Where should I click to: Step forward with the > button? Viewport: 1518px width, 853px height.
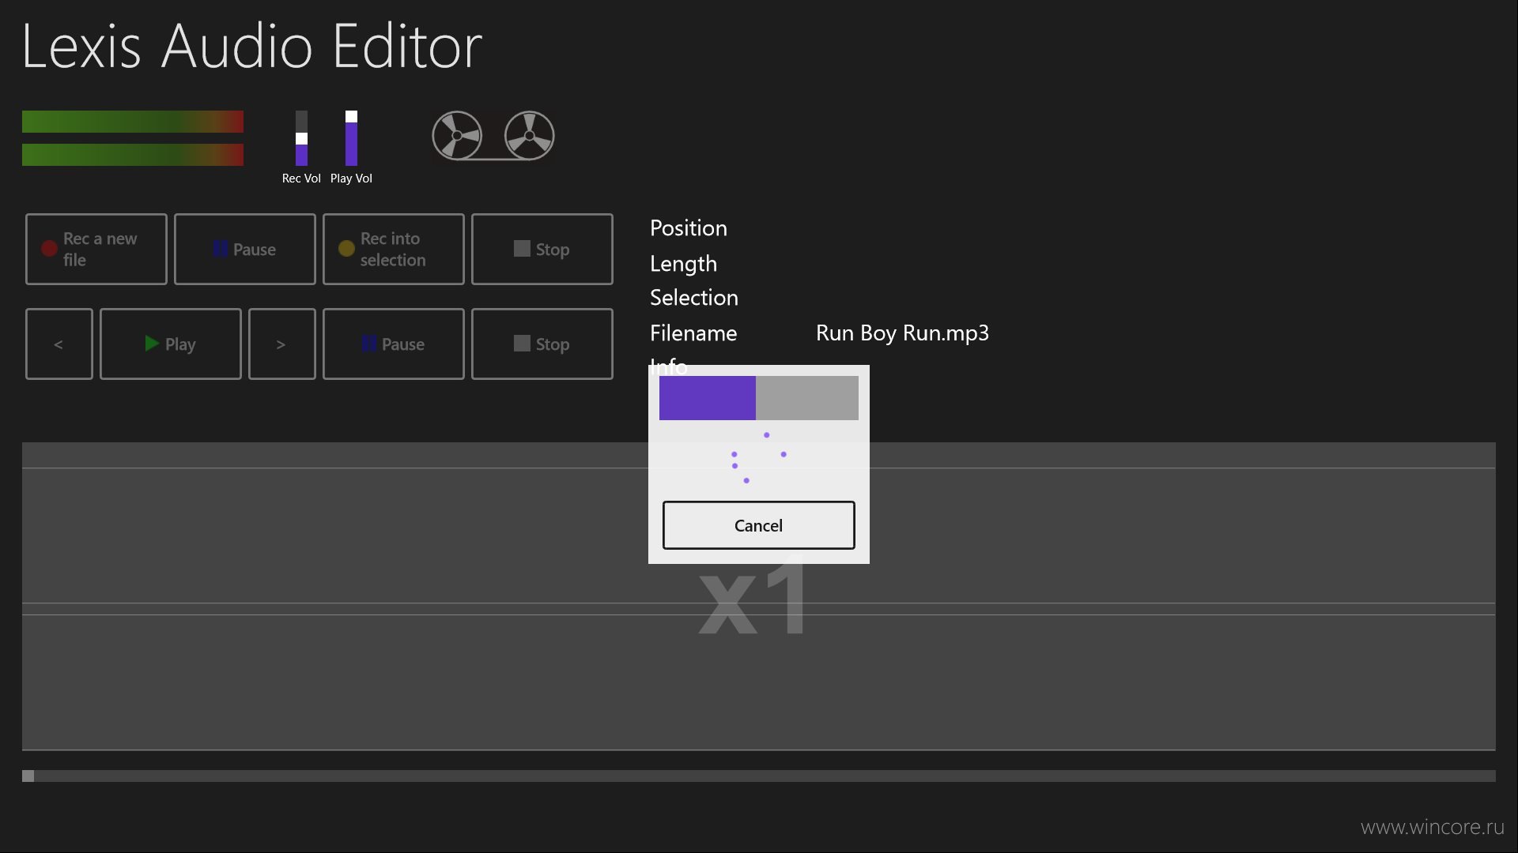[282, 344]
